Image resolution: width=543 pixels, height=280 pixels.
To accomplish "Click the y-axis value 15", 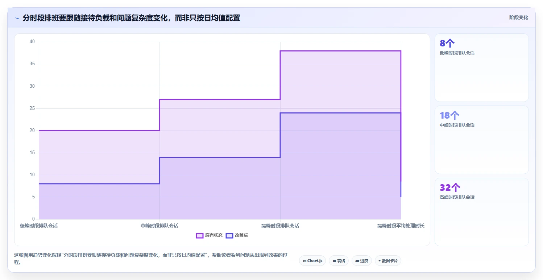I will (32, 153).
